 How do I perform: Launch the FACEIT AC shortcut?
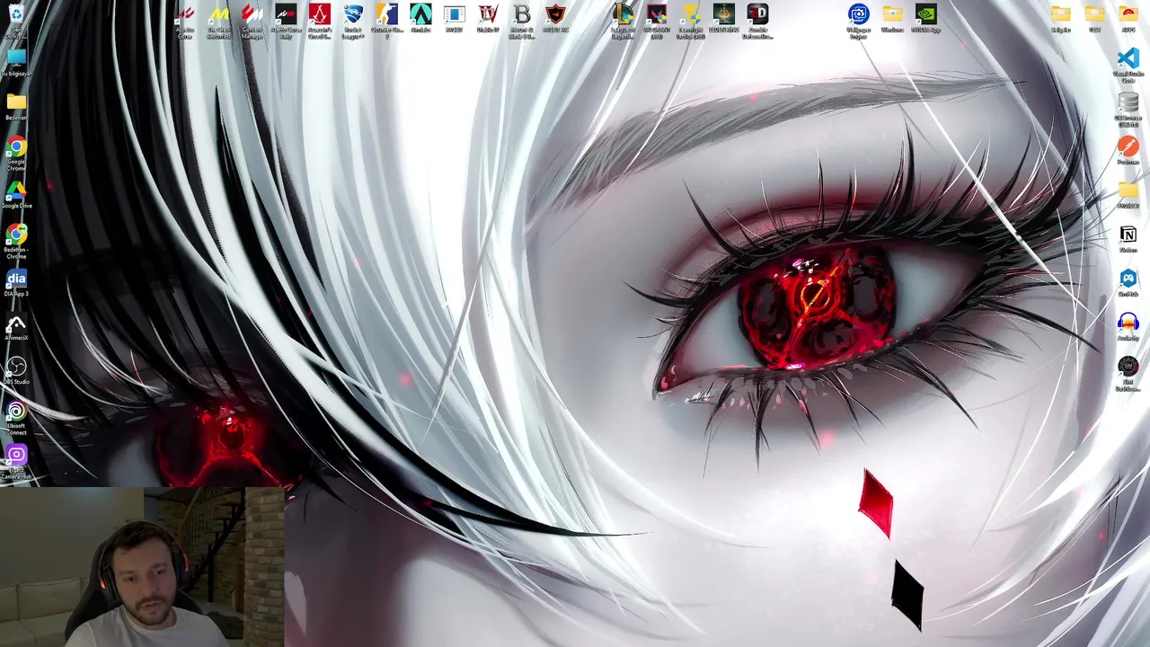555,18
